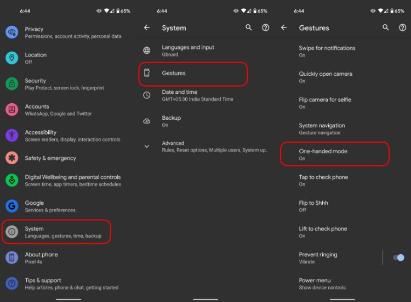411x302 pixels.
Task: Open Location settings via its pin icon
Action: tap(12, 58)
